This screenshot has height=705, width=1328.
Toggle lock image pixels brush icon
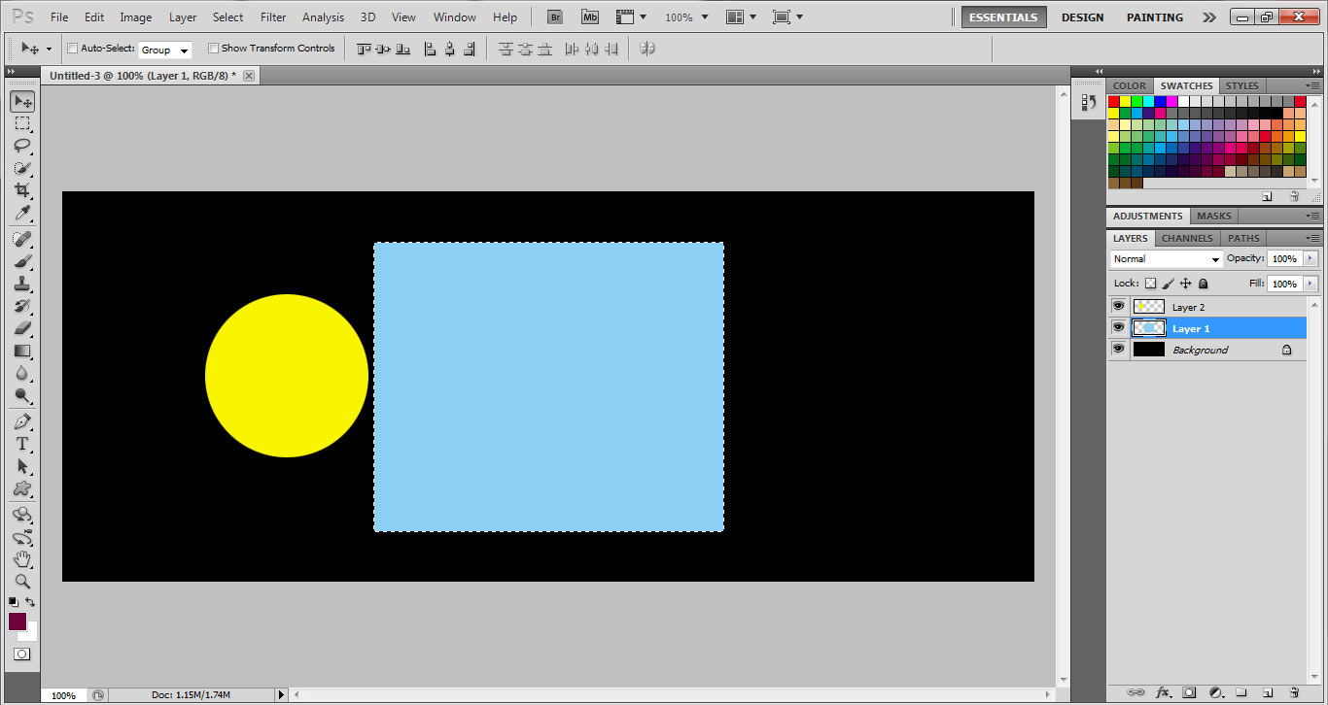pyautogui.click(x=1168, y=284)
